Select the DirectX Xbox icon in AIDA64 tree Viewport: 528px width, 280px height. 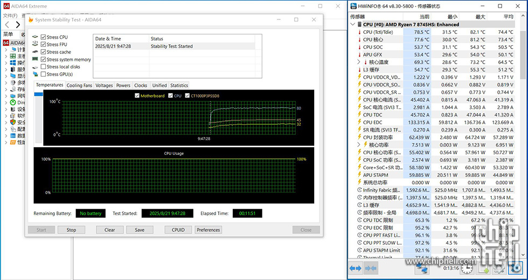click(x=13, y=103)
